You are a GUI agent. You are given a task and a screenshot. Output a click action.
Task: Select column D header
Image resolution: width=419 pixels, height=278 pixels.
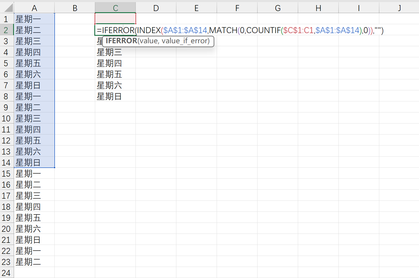pyautogui.click(x=156, y=8)
